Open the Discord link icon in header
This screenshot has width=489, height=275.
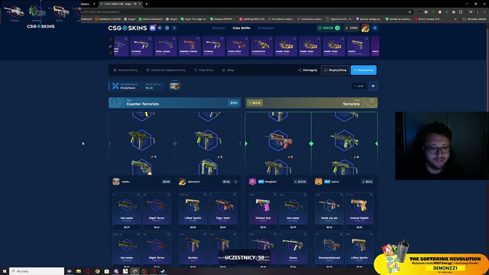(x=152, y=28)
